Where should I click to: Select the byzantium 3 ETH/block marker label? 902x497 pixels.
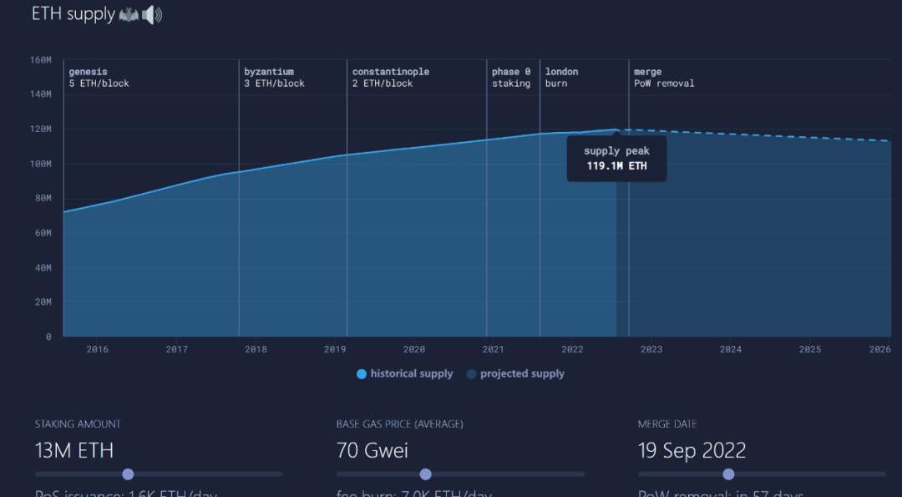point(274,78)
